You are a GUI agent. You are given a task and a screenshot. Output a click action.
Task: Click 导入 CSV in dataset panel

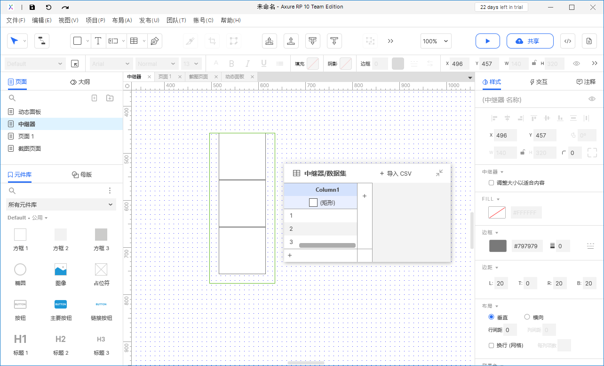[x=395, y=173]
